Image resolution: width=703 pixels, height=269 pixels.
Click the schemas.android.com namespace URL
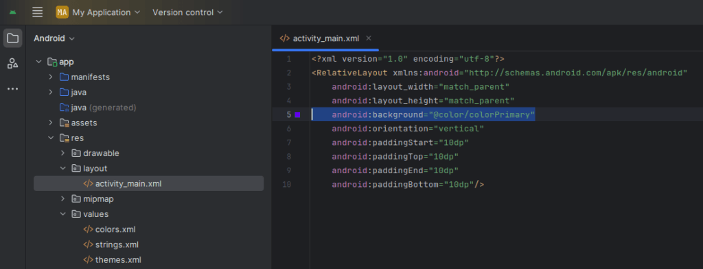coord(576,73)
